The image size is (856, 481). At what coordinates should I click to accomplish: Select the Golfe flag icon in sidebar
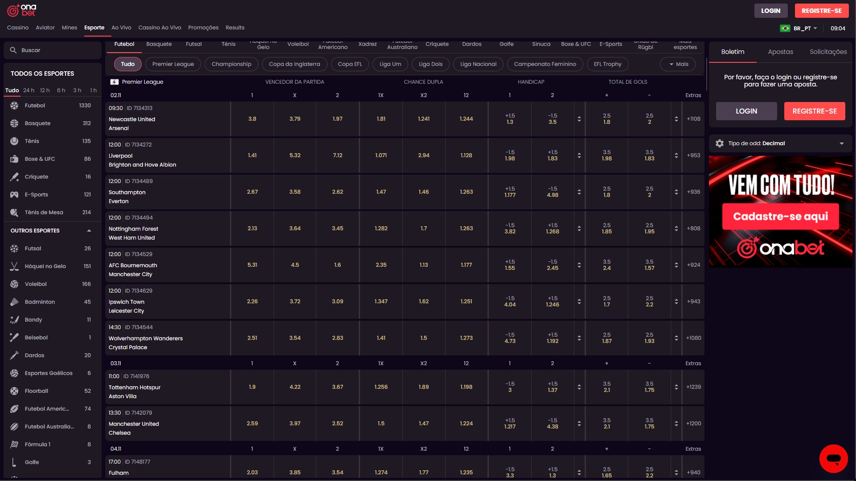[x=14, y=462]
